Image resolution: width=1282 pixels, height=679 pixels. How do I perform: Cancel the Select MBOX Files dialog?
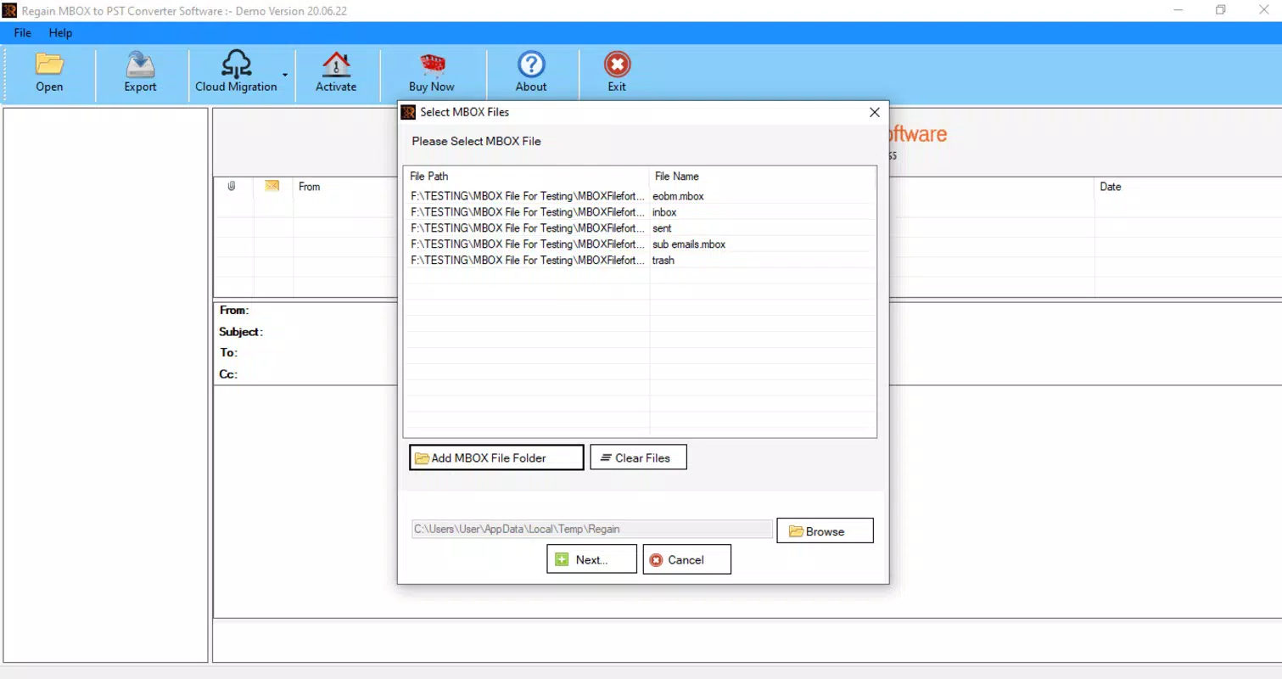click(x=686, y=559)
